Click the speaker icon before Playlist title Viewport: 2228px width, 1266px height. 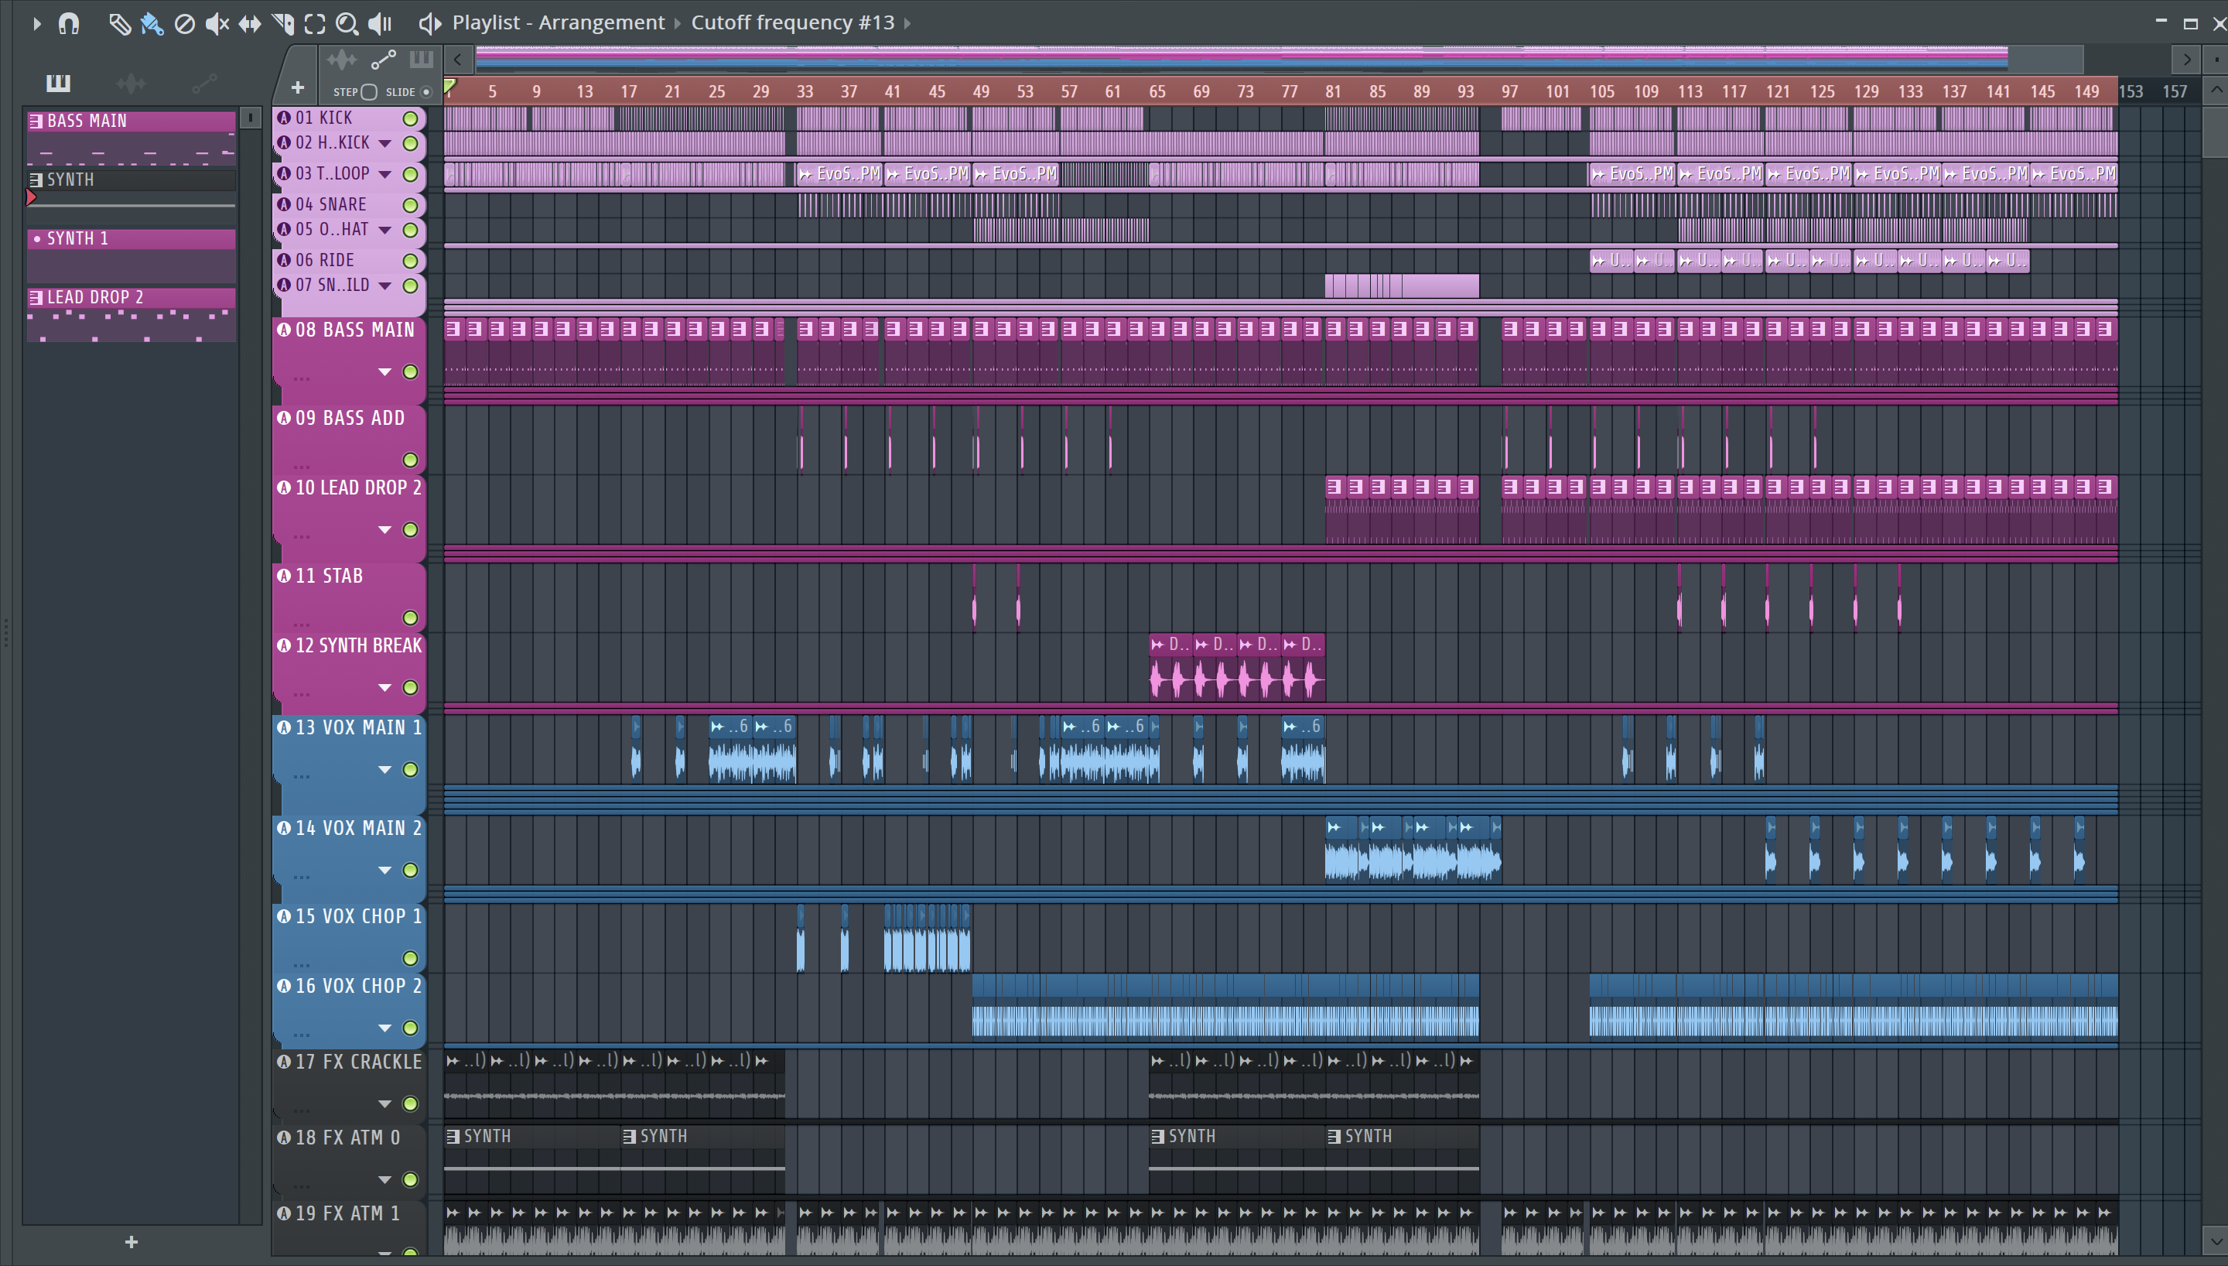(429, 23)
